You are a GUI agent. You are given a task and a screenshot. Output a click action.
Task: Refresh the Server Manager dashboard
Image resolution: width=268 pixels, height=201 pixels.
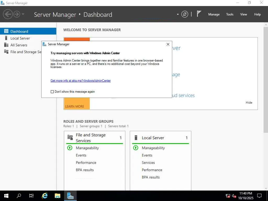pyautogui.click(x=185, y=14)
